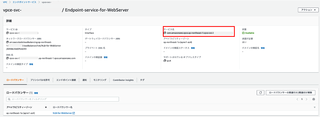Viewport: 320px width, 117px height.
Task: Open 情報 link next to ドメインの検証名
Action: pyautogui.click(x=263, y=48)
